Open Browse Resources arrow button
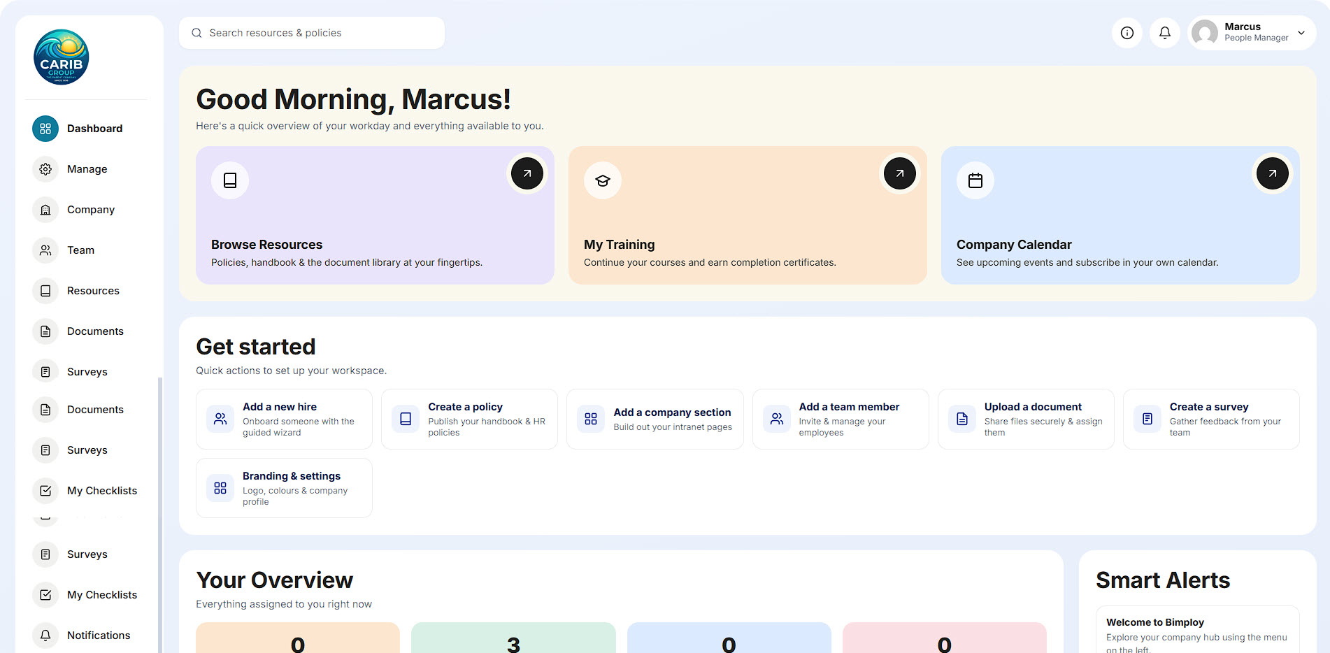 click(527, 173)
